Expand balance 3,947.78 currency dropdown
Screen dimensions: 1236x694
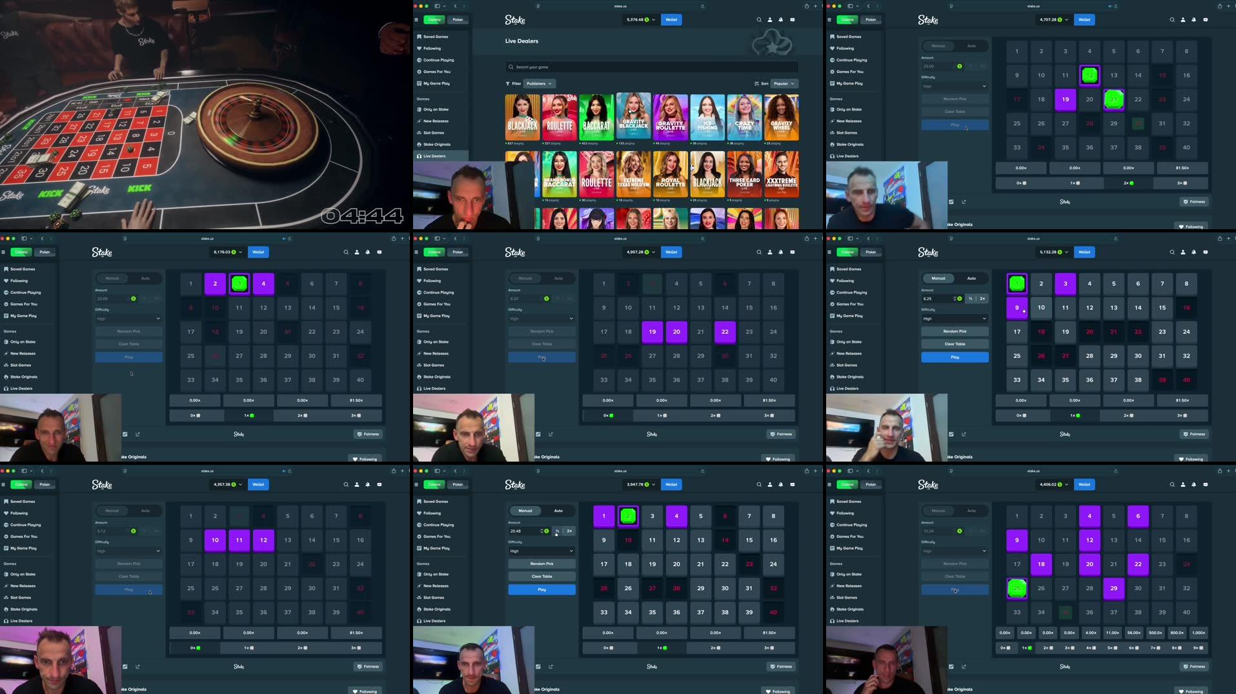(x=641, y=485)
